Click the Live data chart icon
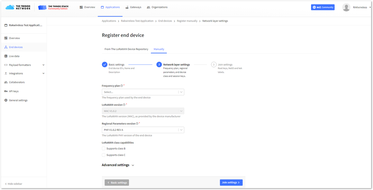Image resolution: width=373 pixels, height=190 pixels. coord(6,56)
